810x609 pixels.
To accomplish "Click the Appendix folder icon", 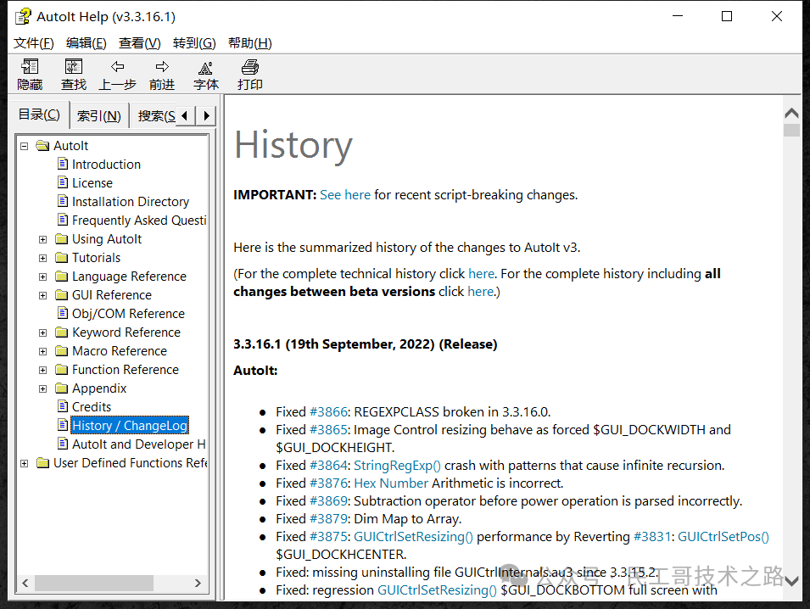I will point(61,388).
